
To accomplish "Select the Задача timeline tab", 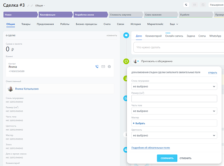I will [x=191, y=36].
